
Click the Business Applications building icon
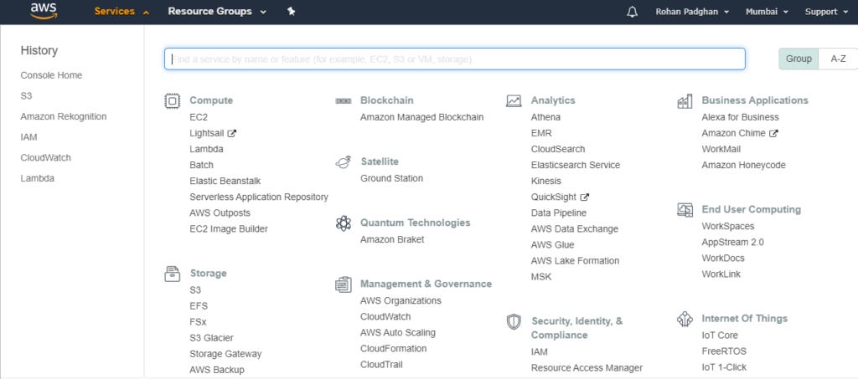point(685,101)
